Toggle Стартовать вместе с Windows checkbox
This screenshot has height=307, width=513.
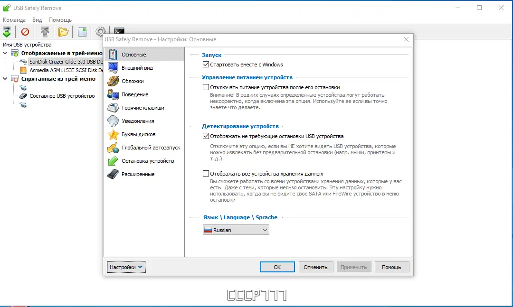pyautogui.click(x=206, y=65)
